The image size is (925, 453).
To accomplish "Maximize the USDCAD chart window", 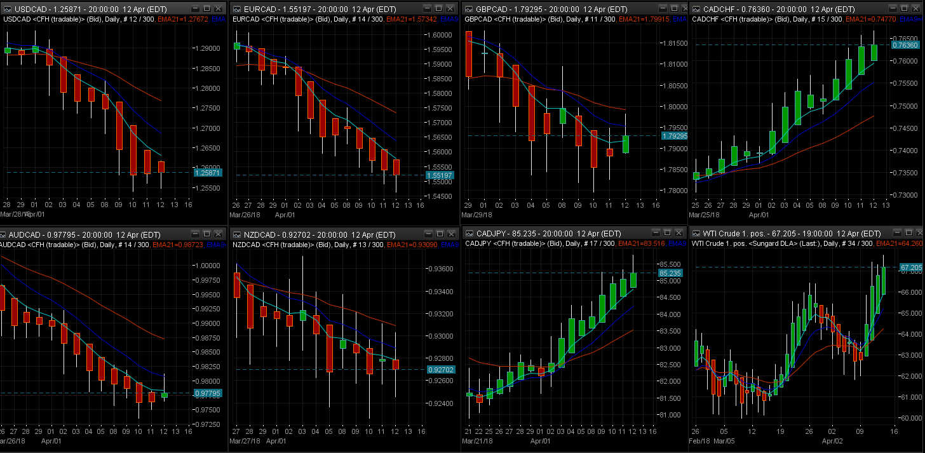I will [207, 9].
